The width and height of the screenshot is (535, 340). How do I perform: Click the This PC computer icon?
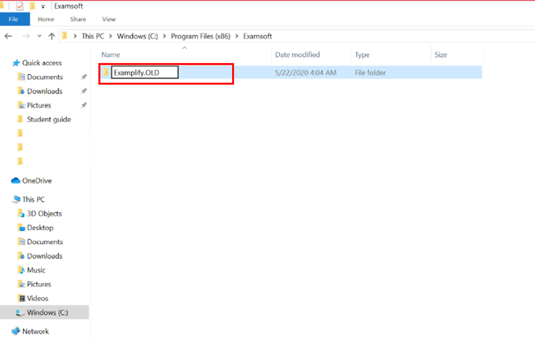pos(16,199)
